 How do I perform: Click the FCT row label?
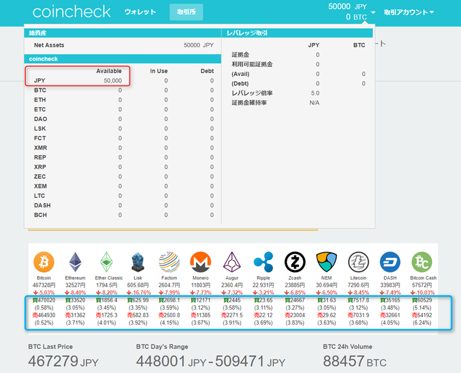[x=40, y=138]
